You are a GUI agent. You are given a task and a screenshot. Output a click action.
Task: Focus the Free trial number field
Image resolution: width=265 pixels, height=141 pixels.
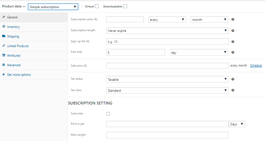coord(136,52)
